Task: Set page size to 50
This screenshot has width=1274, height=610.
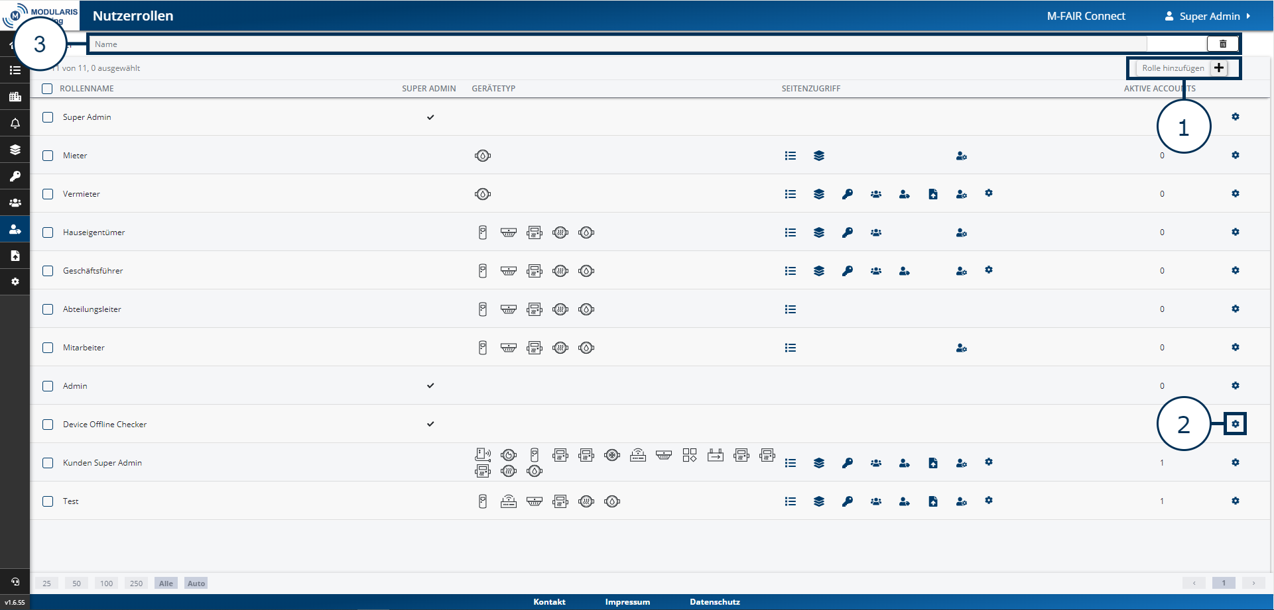Action: (76, 584)
